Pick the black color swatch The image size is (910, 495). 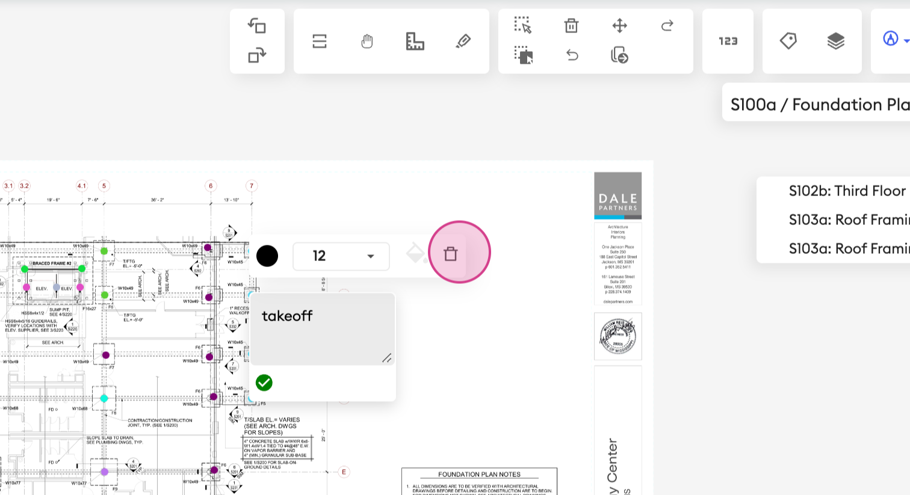click(267, 256)
